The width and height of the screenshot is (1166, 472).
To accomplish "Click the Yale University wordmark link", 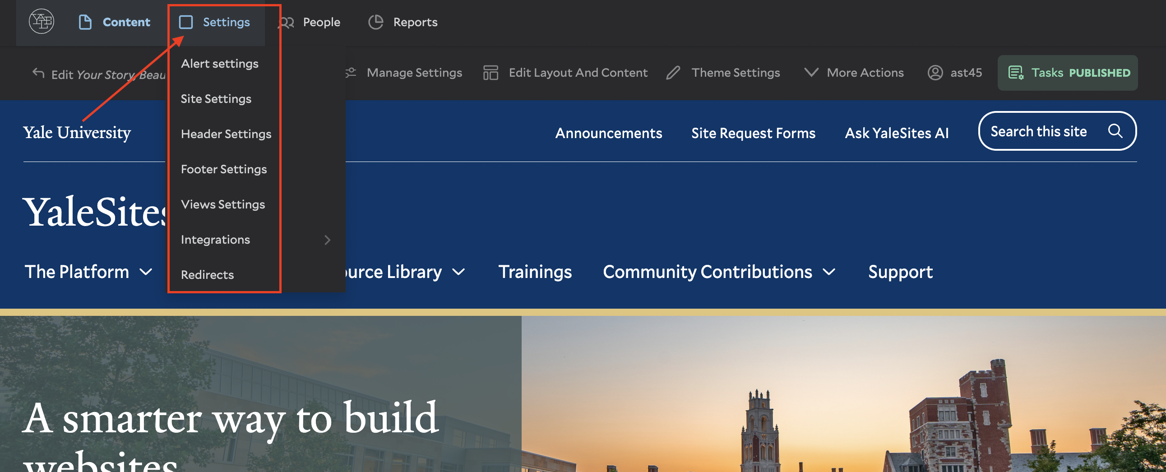I will coord(77,132).
